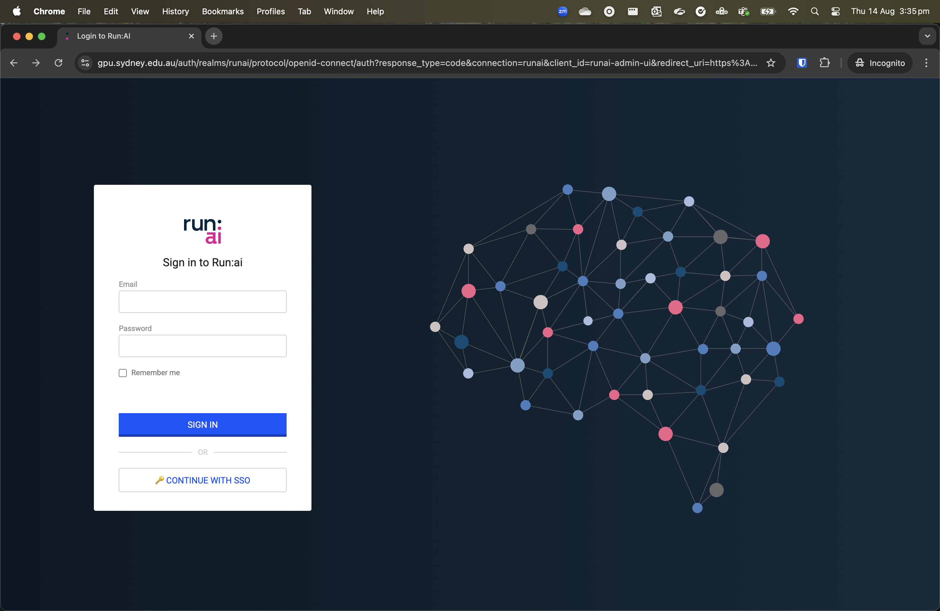940x611 pixels.
Task: Enable the Remember me checkbox
Action: [x=122, y=373]
